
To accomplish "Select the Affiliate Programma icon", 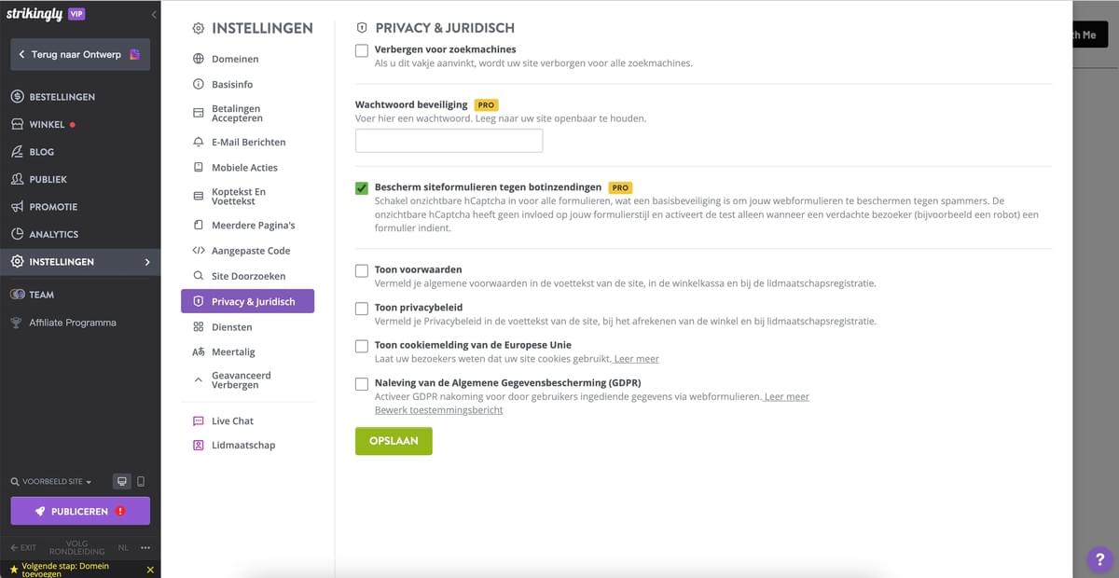I will click(14, 322).
